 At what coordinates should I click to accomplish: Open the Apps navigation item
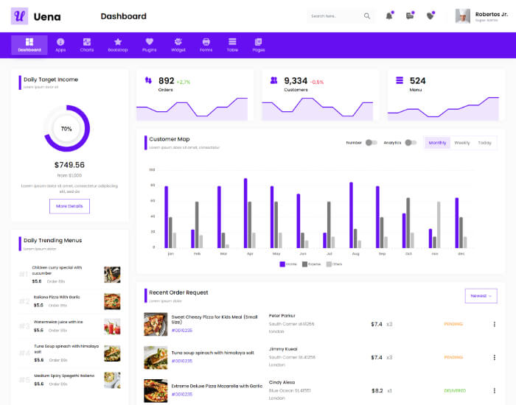[60, 44]
